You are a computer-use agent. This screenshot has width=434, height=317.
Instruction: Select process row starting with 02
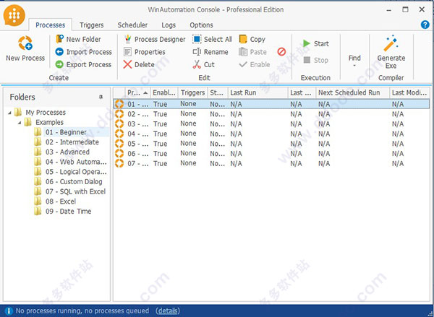tap(271, 114)
